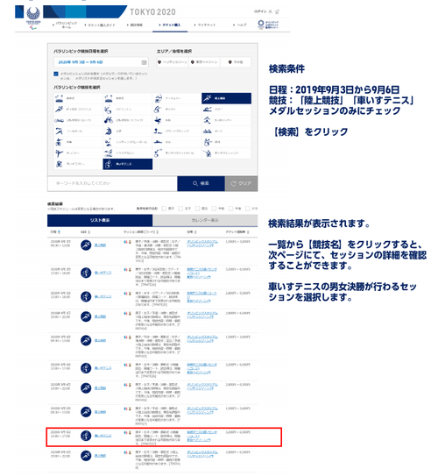Select the Table tennis sport tile

(226, 142)
